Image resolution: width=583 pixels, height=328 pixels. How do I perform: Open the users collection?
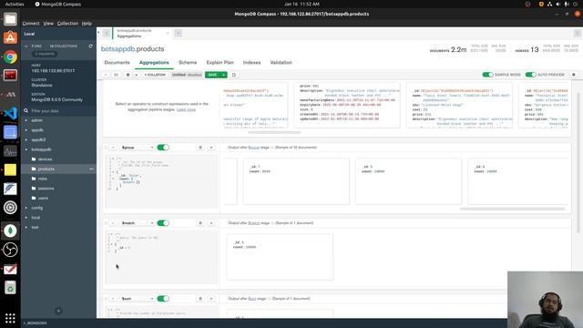(x=43, y=198)
